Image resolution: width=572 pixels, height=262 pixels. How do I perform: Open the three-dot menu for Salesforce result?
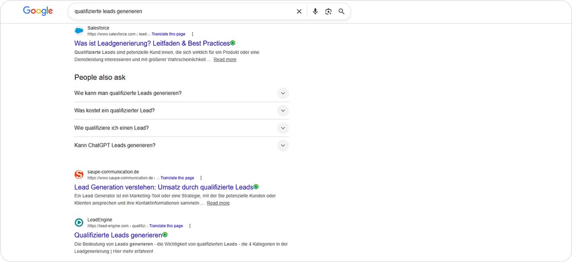pos(193,34)
